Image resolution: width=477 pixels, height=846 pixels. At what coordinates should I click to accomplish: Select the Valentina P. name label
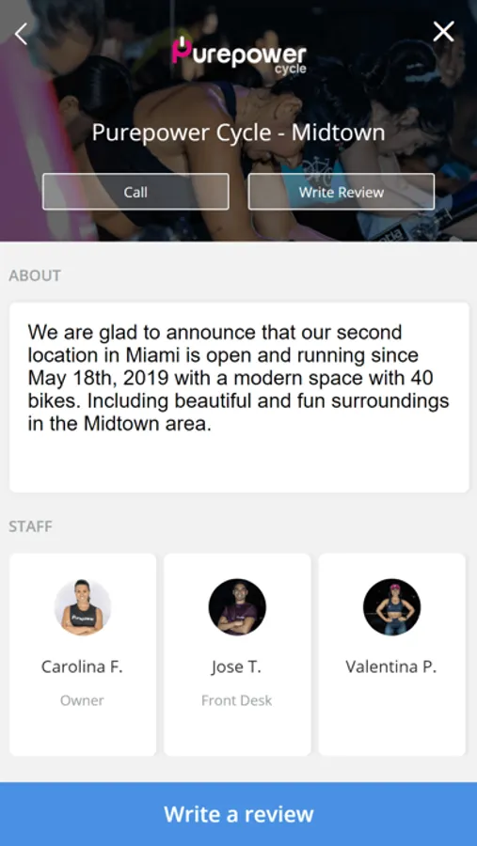click(391, 666)
